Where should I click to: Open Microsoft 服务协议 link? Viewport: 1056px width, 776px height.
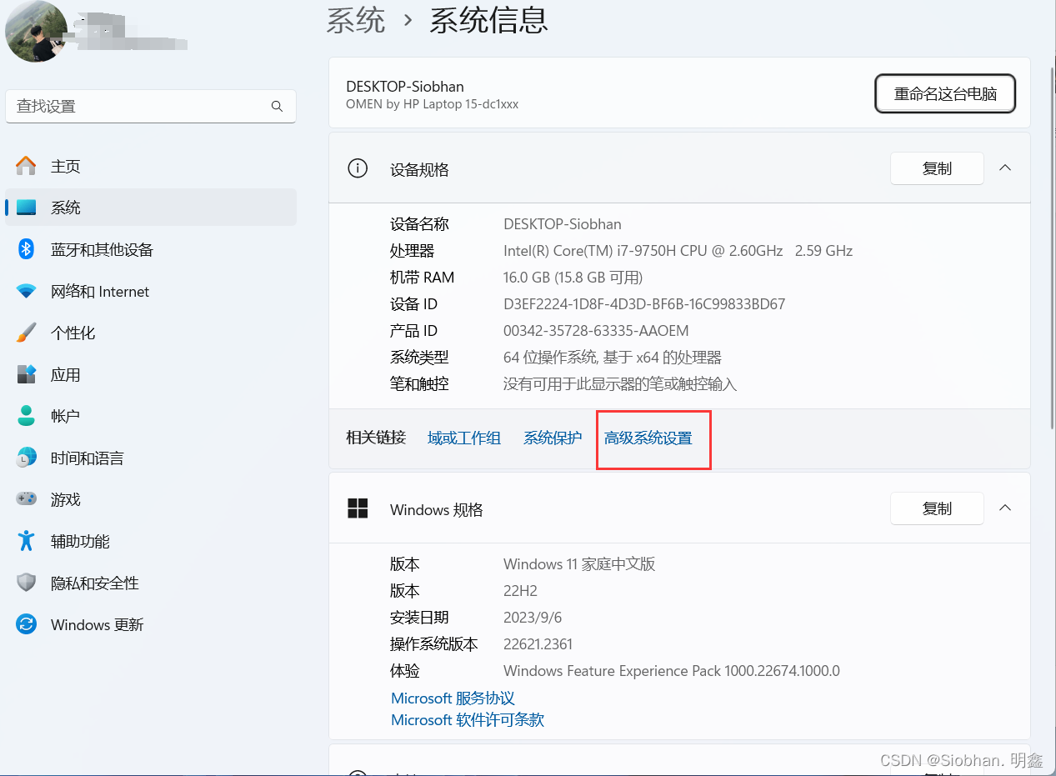click(x=453, y=698)
